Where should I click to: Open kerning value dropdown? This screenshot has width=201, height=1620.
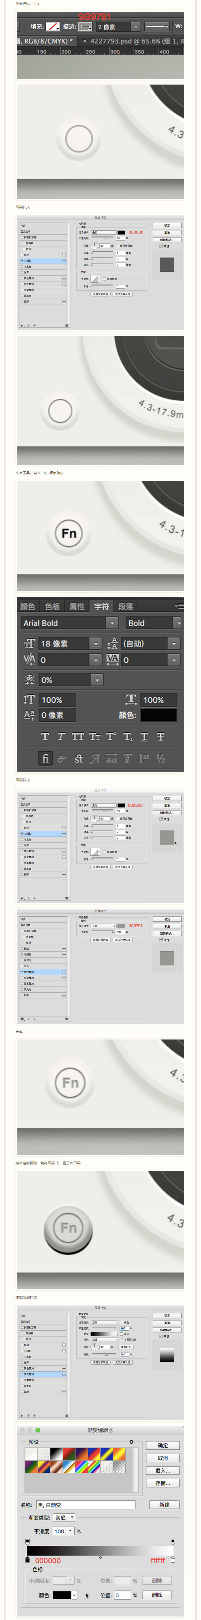[x=96, y=660]
